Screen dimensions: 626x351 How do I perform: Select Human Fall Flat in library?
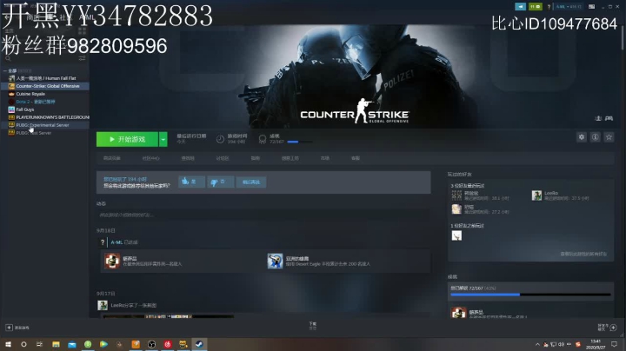[44, 78]
